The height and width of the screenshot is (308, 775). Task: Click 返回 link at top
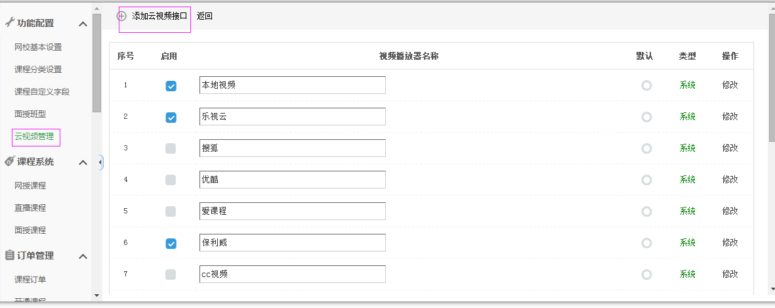[205, 16]
